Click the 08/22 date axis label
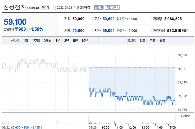Viewport: 195px width, 129px height. (6, 127)
